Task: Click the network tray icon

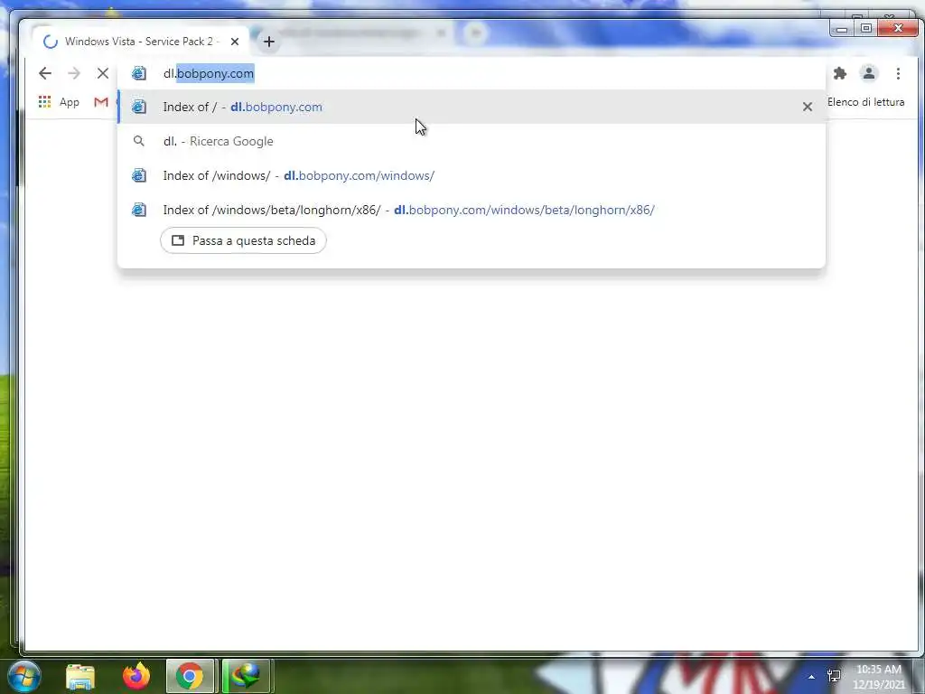Action: tap(834, 676)
